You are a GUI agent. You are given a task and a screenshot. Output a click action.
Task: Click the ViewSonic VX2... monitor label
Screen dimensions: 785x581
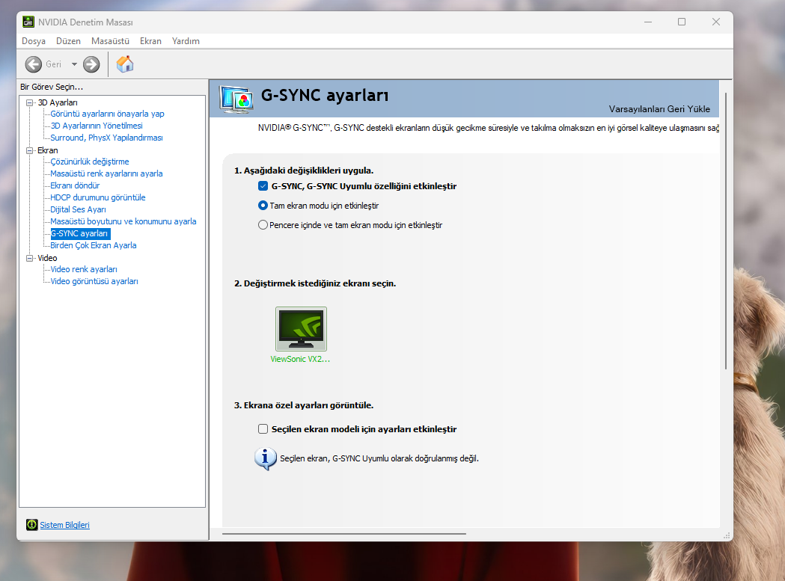point(300,360)
